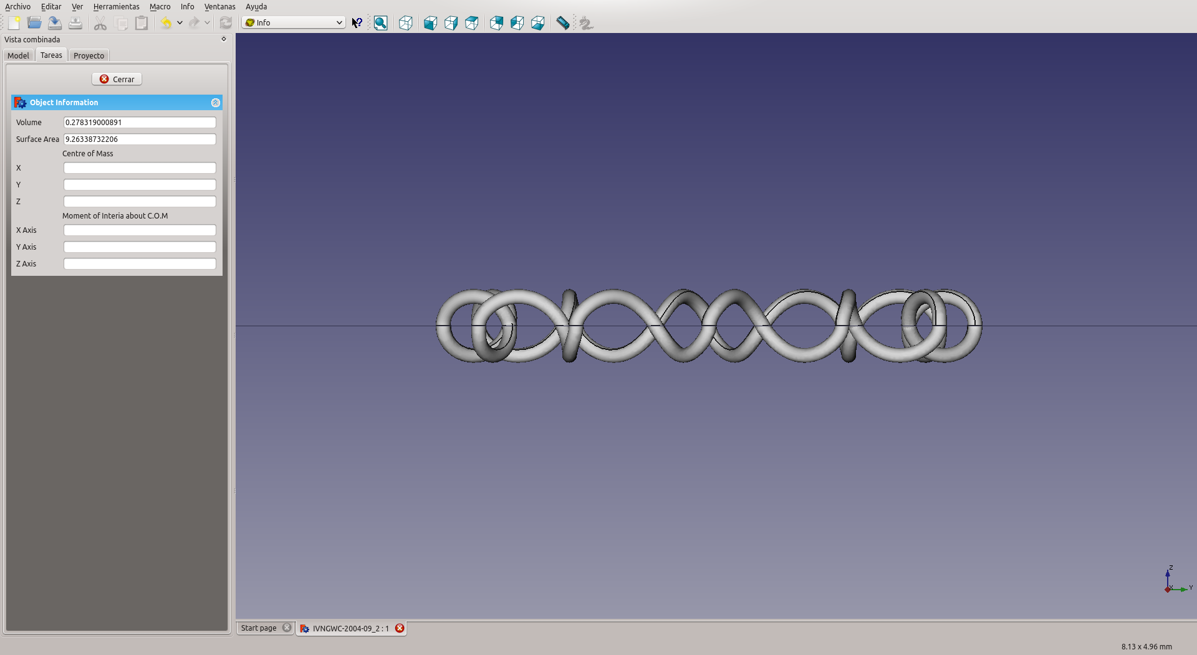Open the Archivo menu

pos(17,6)
